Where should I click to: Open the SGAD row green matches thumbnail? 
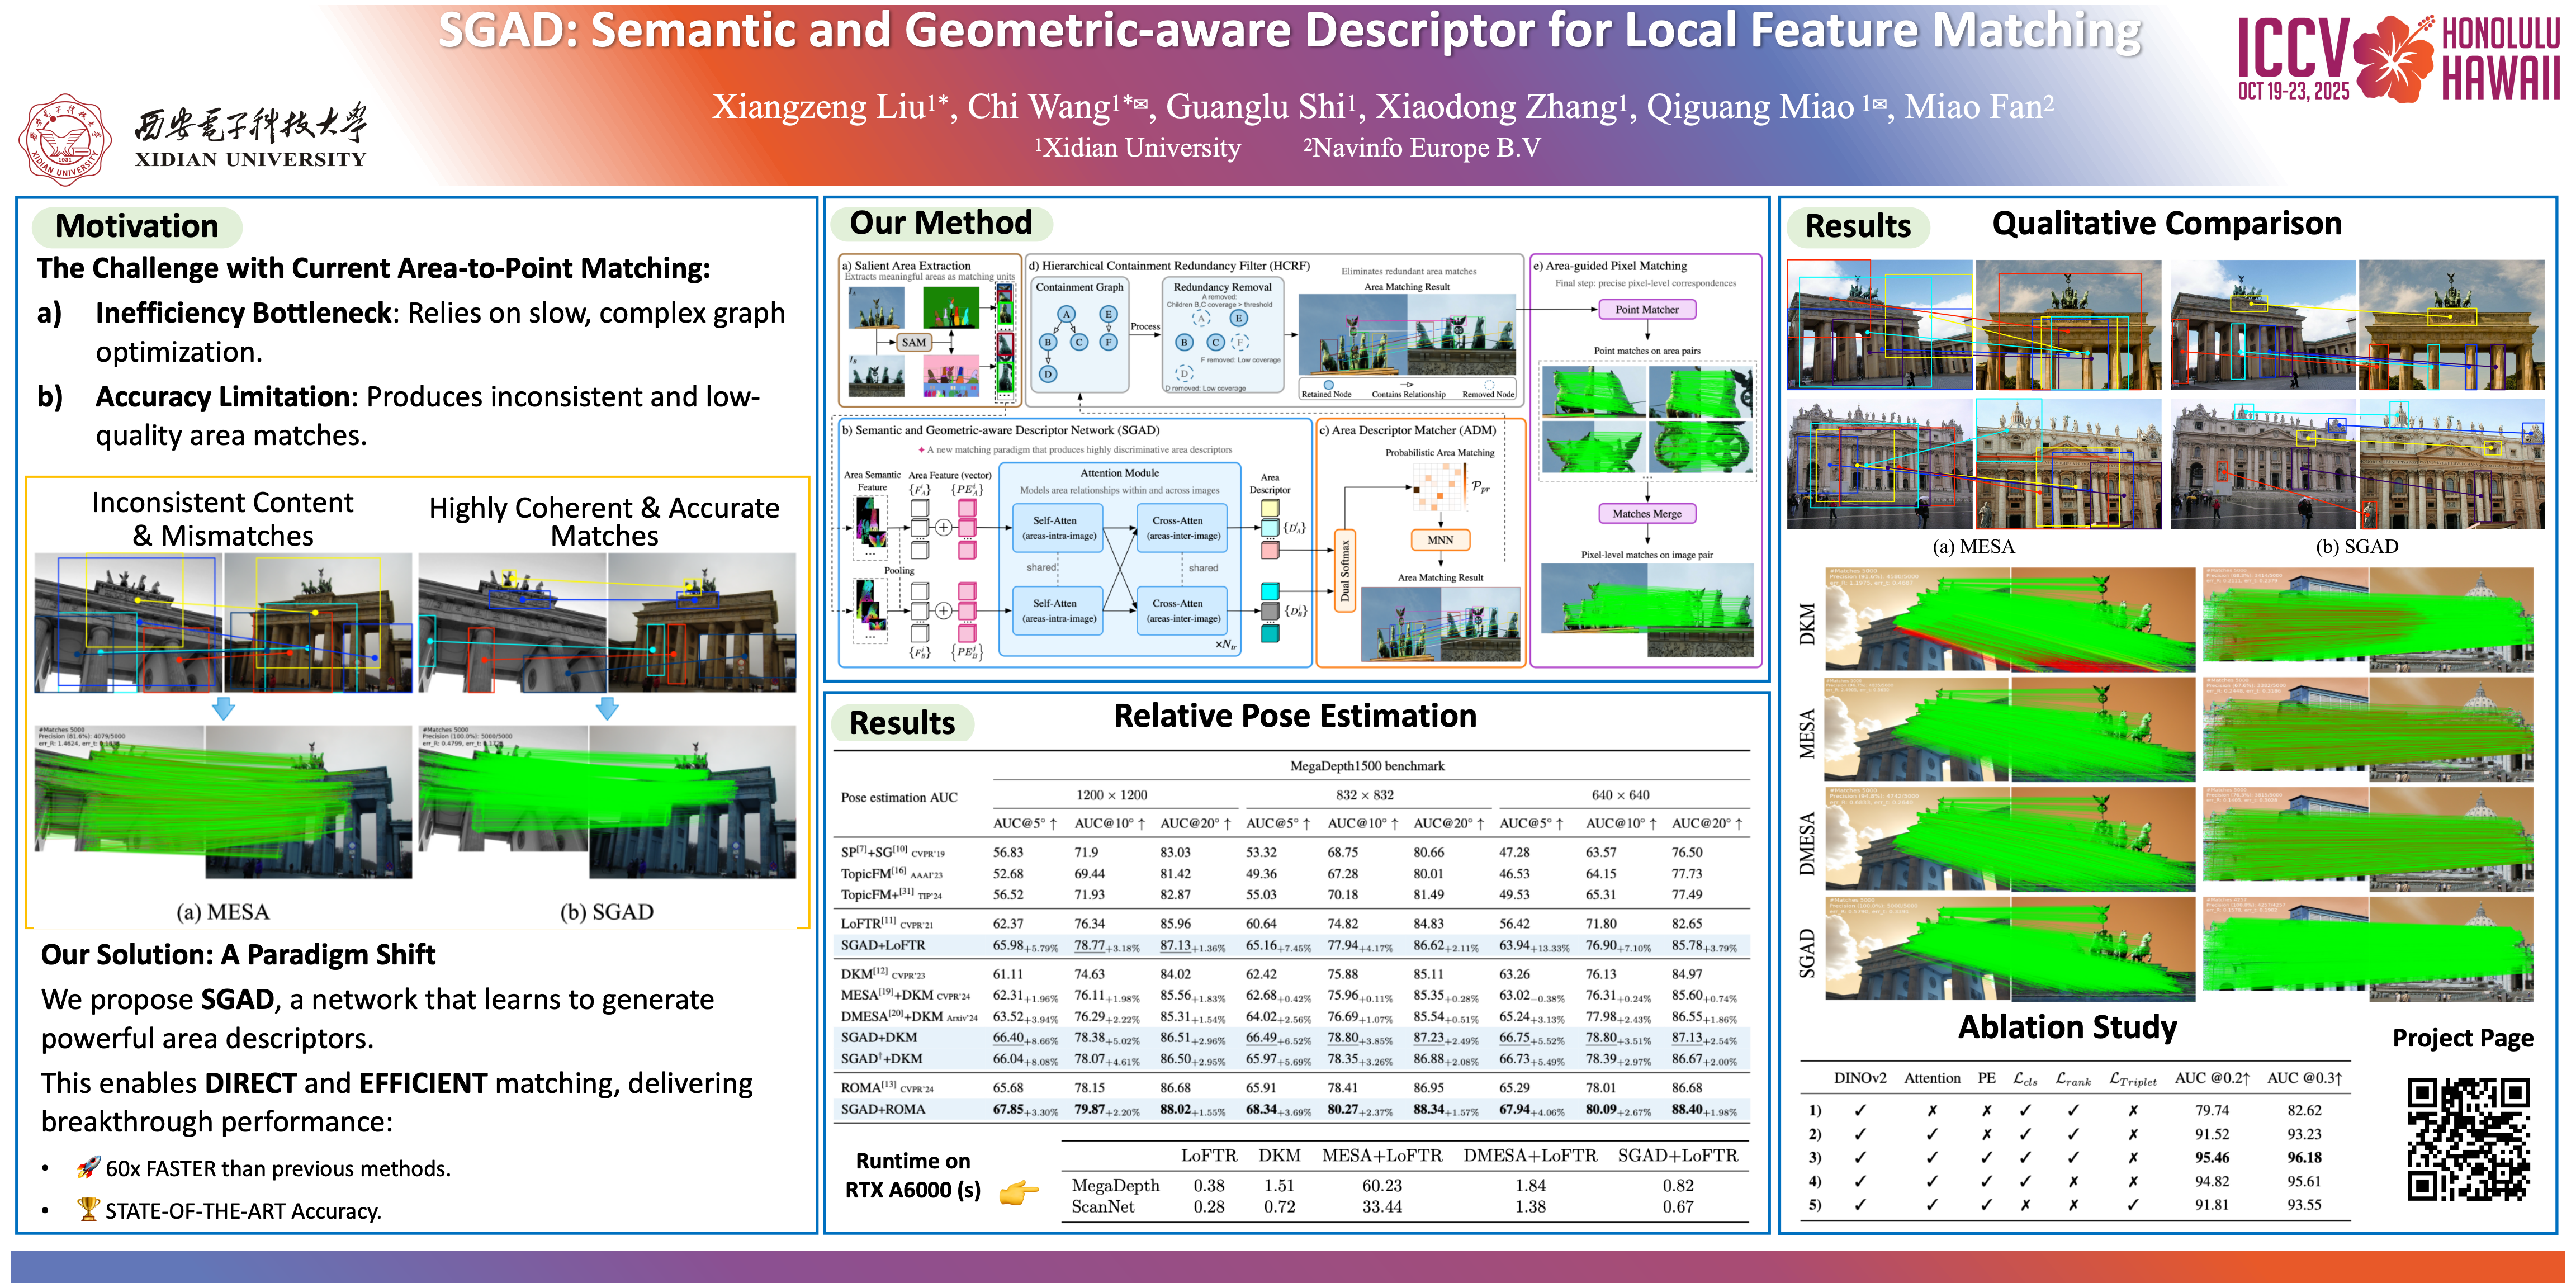2010,950
